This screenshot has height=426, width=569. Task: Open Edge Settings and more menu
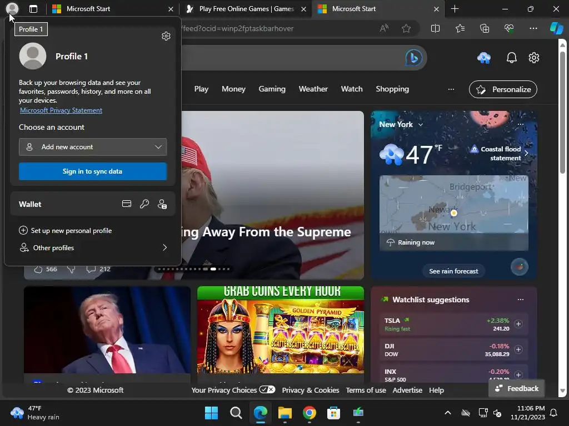point(533,28)
